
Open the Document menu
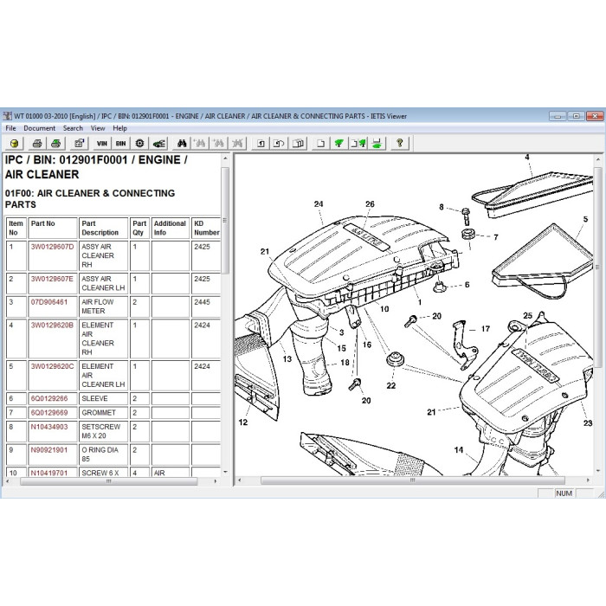40,128
